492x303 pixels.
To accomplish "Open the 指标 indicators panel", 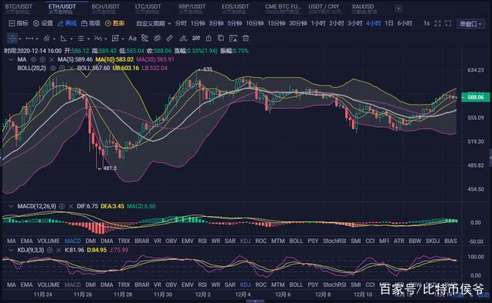I will point(18,23).
